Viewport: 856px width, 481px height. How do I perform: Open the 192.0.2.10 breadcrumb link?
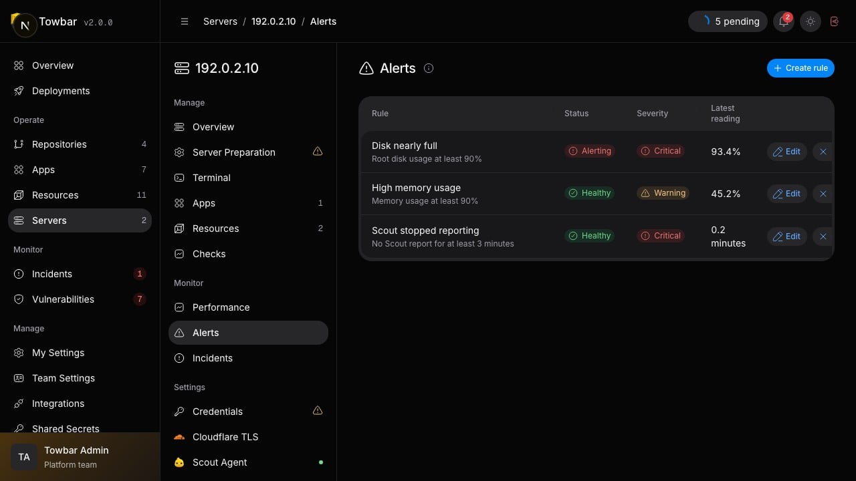274,21
